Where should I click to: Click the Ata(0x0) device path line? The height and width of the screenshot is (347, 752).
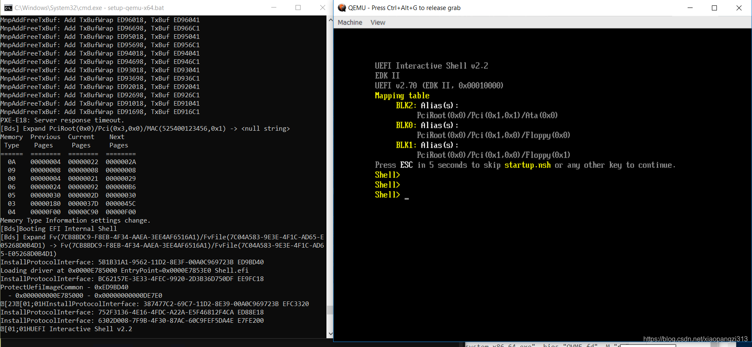pos(487,115)
